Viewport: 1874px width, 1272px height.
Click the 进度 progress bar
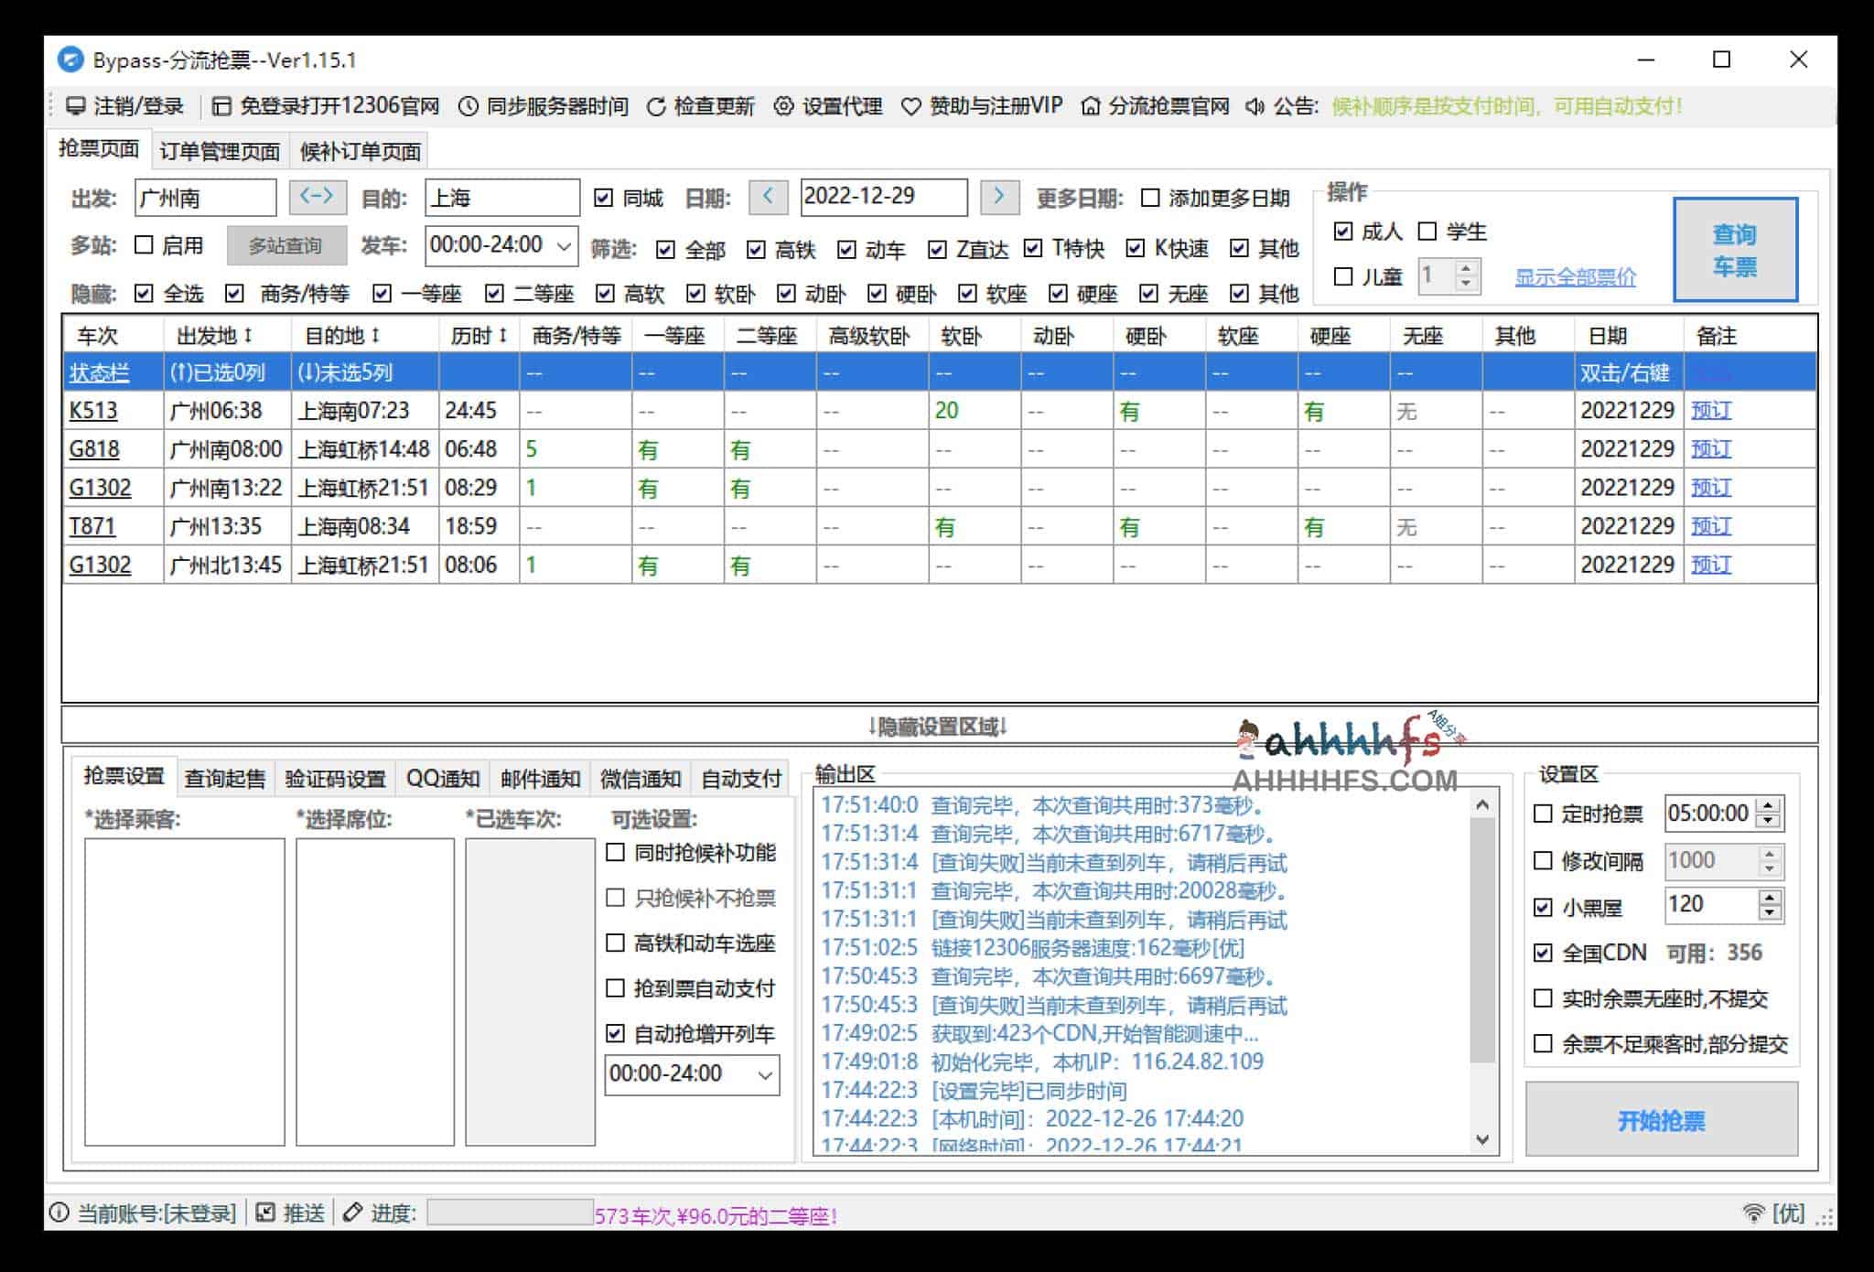click(510, 1213)
